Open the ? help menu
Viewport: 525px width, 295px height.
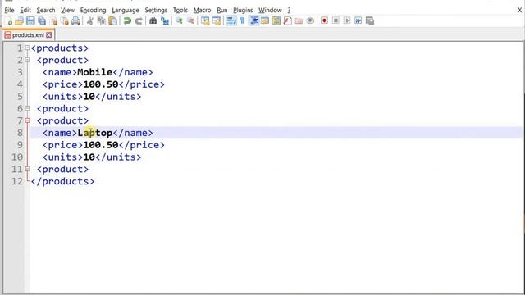[289, 11]
